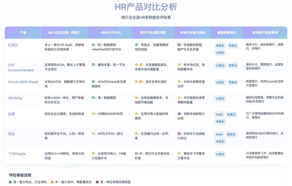Click the 适用银行类型参考 column header

click(265, 32)
